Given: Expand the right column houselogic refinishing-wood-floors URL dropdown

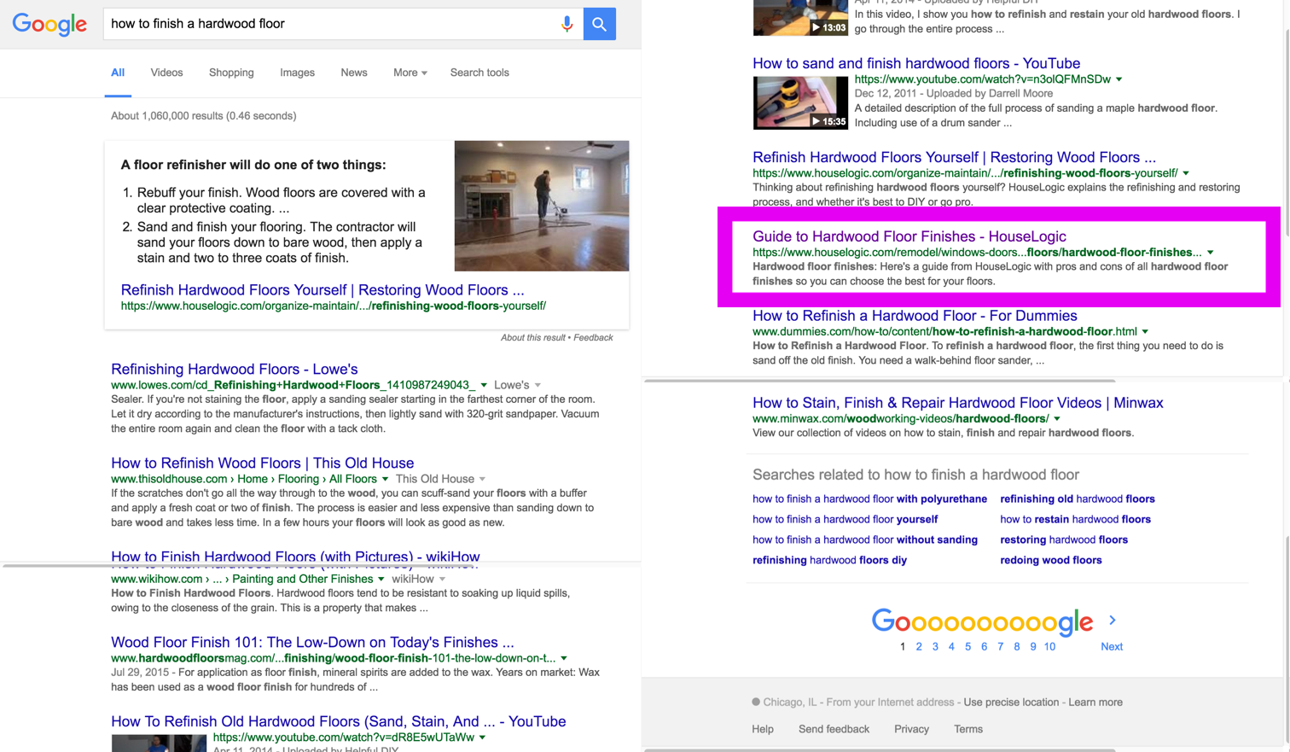Looking at the screenshot, I should pos(1186,173).
